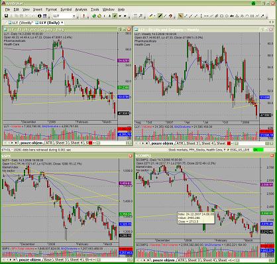Screen dimensions: 277x264
Task: Select 'pouze objem' sheet tab in the SPX pane
Action: tap(30, 260)
